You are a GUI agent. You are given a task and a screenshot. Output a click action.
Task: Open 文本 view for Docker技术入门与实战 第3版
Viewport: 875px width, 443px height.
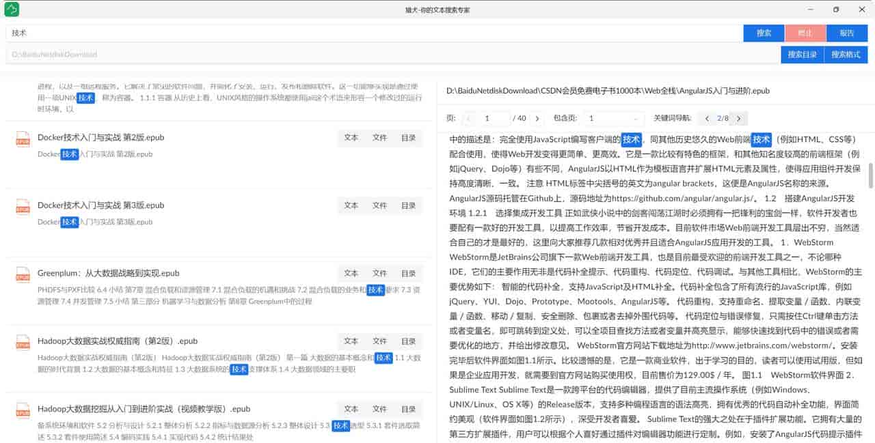coord(351,205)
